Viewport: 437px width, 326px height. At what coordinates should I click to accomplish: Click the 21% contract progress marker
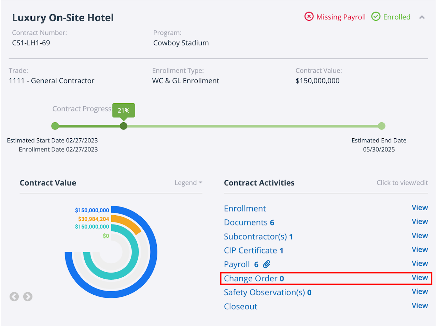(124, 126)
